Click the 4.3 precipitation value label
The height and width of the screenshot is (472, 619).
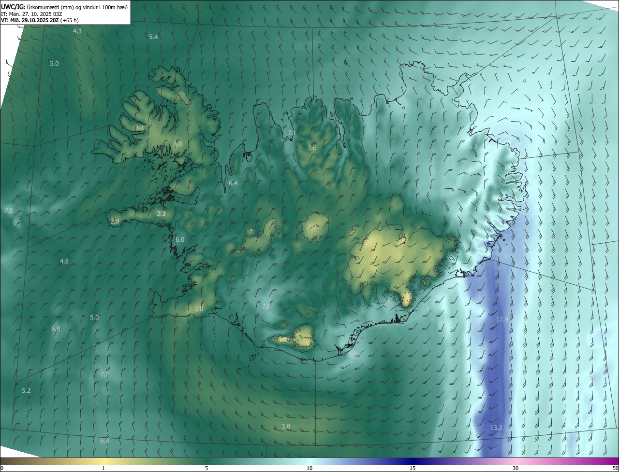(x=77, y=31)
